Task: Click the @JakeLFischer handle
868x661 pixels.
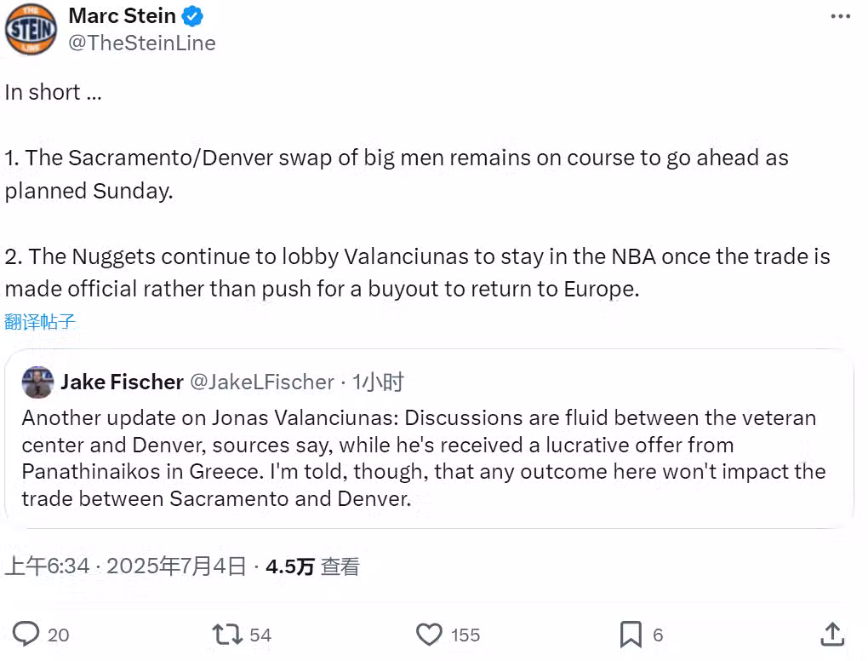Action: coord(261,382)
